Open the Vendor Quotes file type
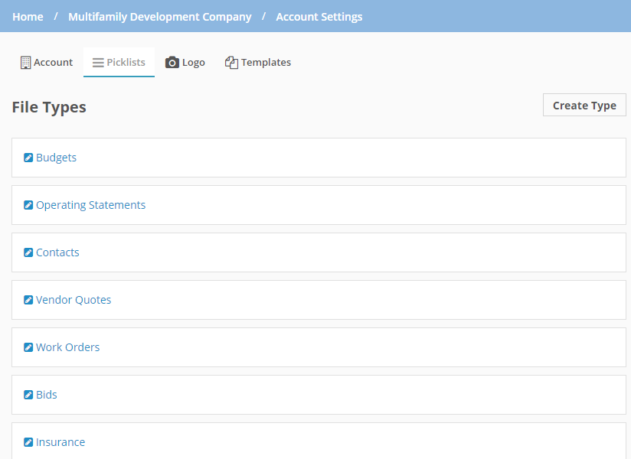The image size is (631, 459). click(74, 300)
